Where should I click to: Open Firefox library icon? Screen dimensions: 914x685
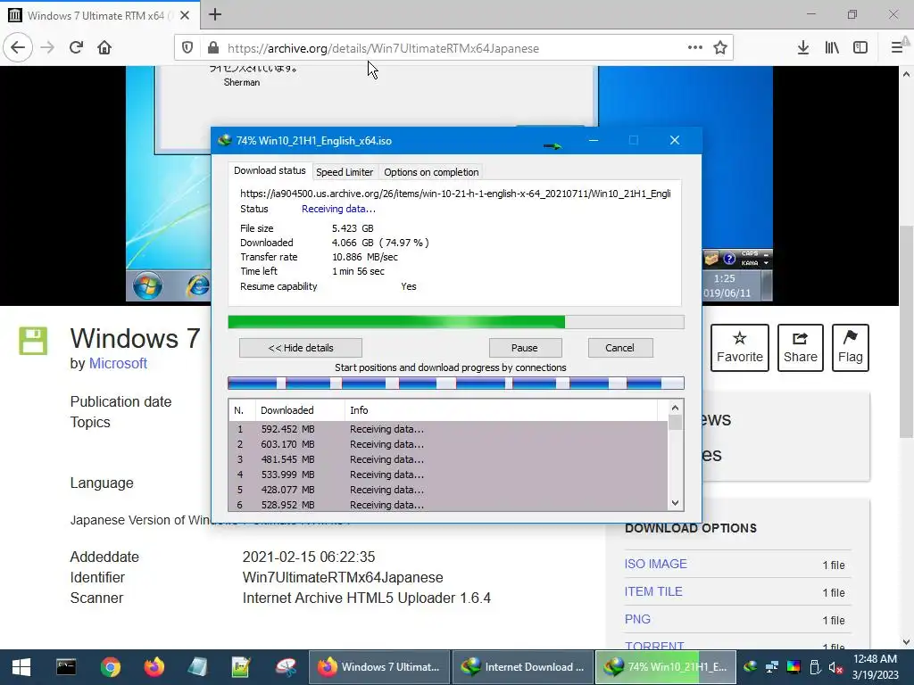832,48
